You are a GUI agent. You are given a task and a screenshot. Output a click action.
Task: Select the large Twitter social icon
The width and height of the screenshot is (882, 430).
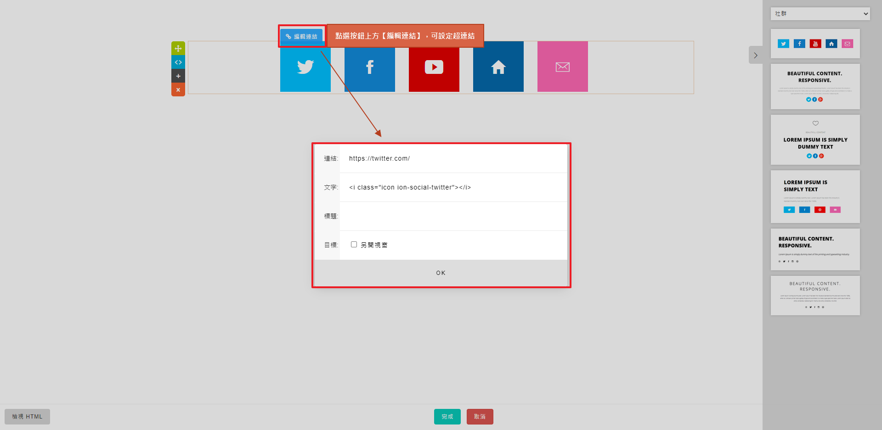pyautogui.click(x=305, y=67)
